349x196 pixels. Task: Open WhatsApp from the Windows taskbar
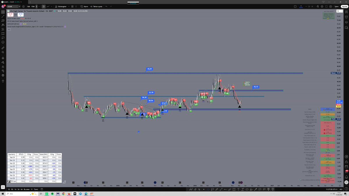coord(47,194)
